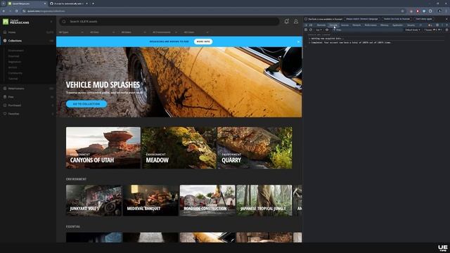Screen dimensions: 450x253
Task: Open the Junkyard collection card
Action: click(94, 200)
